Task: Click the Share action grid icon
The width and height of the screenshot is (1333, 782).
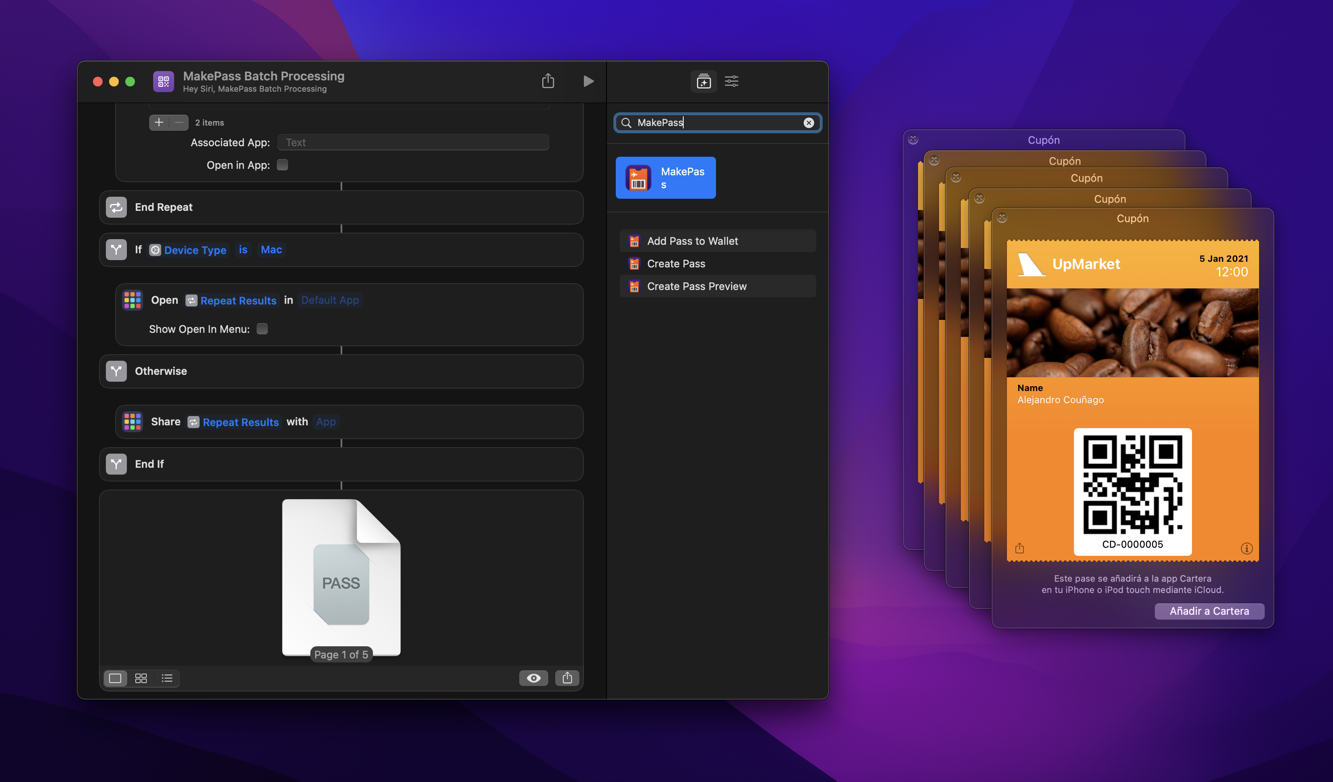Action: (132, 421)
